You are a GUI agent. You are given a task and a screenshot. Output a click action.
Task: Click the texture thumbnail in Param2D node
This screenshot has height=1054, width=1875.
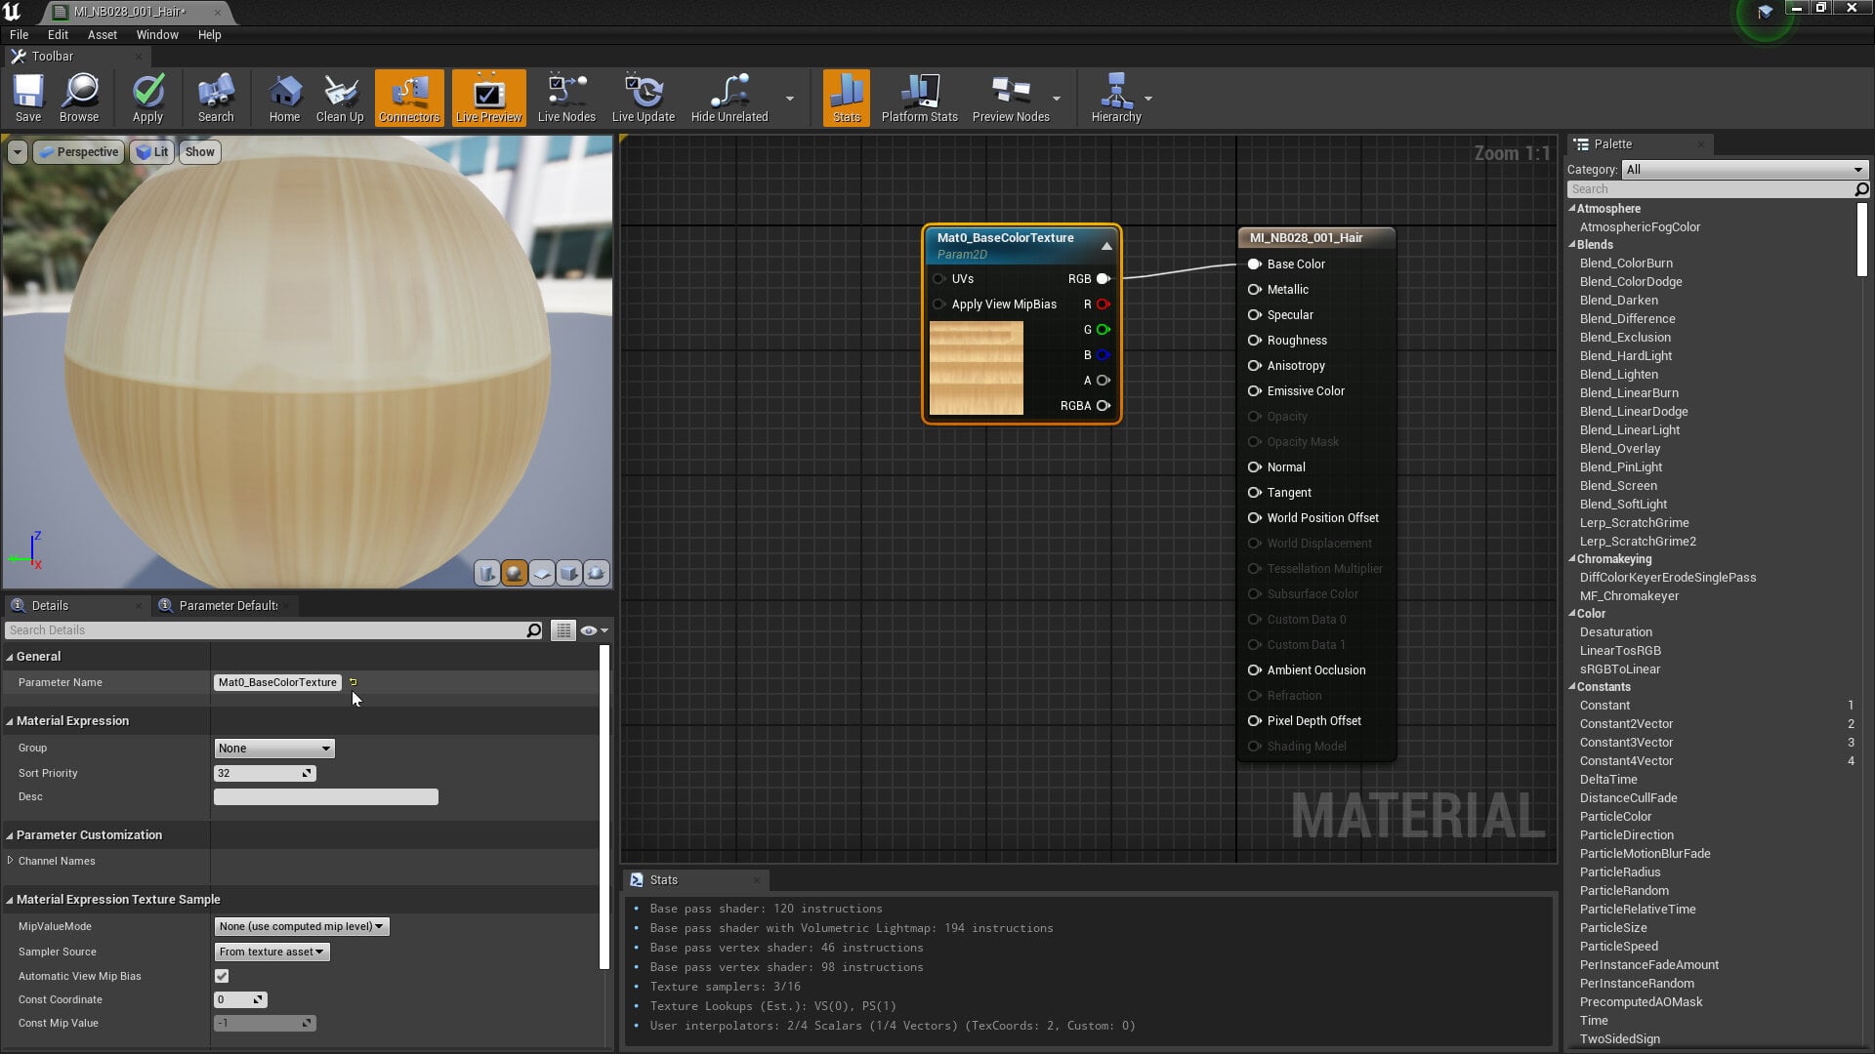tap(976, 369)
